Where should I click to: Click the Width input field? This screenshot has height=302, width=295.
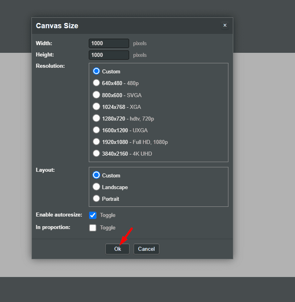109,43
